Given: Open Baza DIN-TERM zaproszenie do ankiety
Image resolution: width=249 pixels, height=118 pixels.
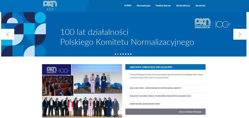Looking at the screenshot, I should (155, 88).
